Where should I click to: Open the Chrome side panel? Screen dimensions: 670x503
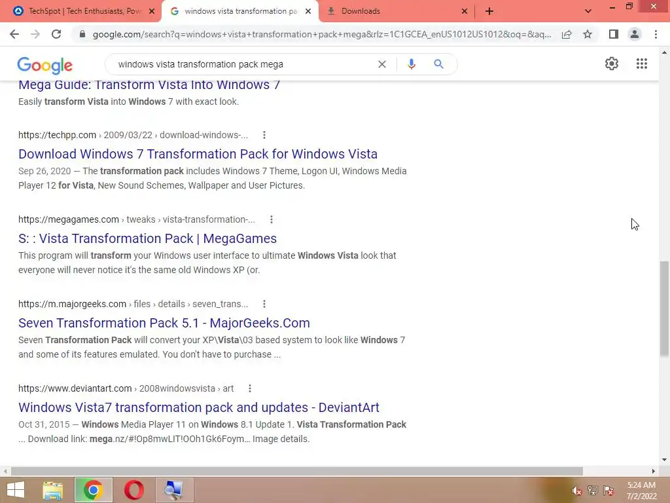pyautogui.click(x=614, y=34)
